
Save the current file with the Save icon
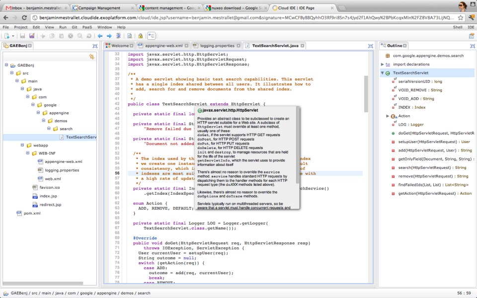click(23, 36)
